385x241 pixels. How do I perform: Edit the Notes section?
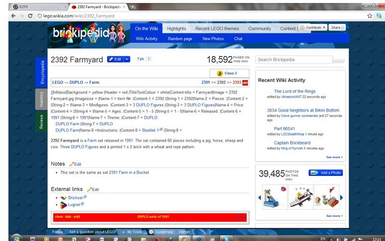coord(75,164)
